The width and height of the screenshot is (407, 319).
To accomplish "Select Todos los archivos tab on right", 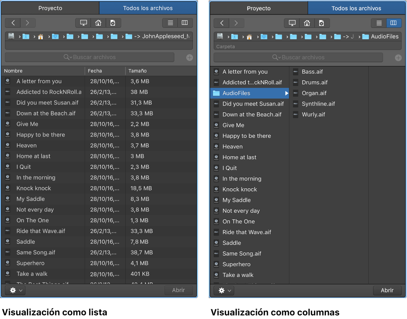I will click(356, 8).
